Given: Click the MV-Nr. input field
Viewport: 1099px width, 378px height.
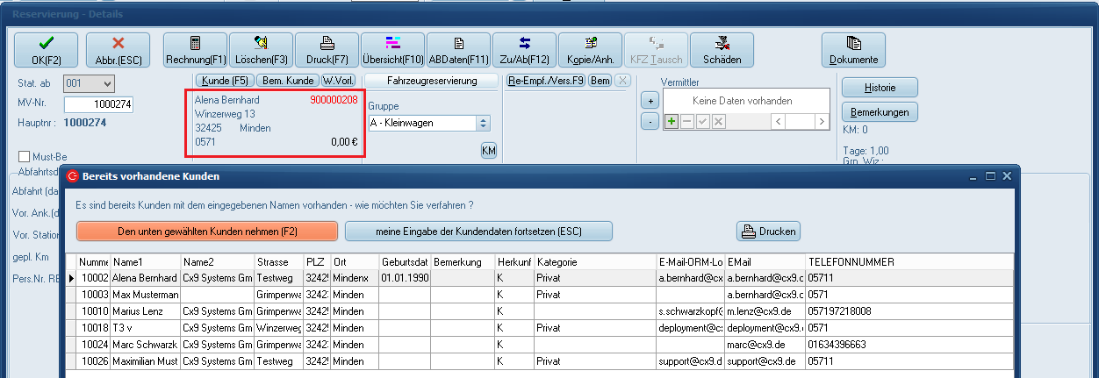Looking at the screenshot, I should [97, 104].
